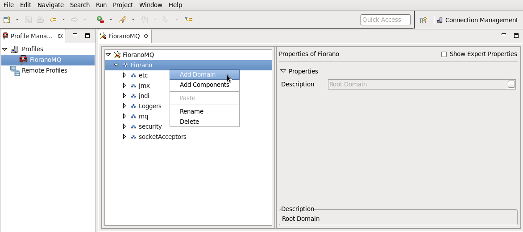Choose Rename from context menu

(x=204, y=111)
